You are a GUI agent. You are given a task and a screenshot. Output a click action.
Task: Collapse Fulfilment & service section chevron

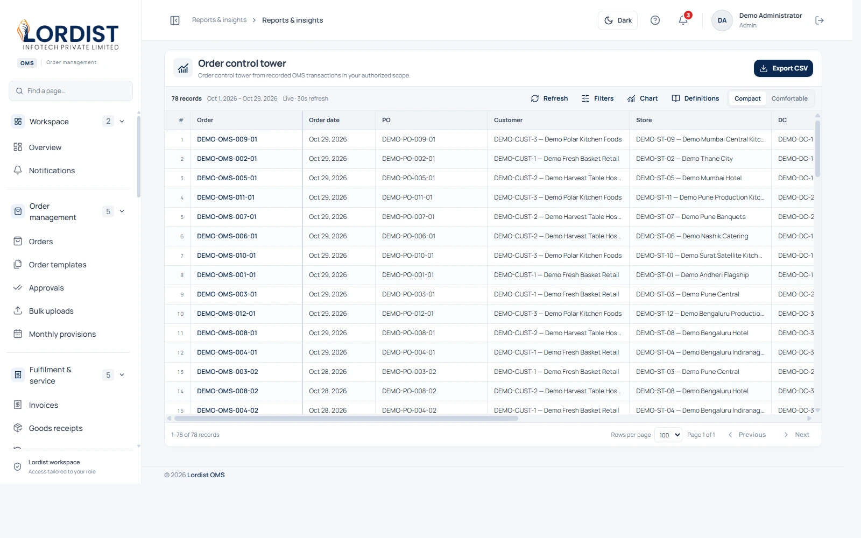(122, 375)
